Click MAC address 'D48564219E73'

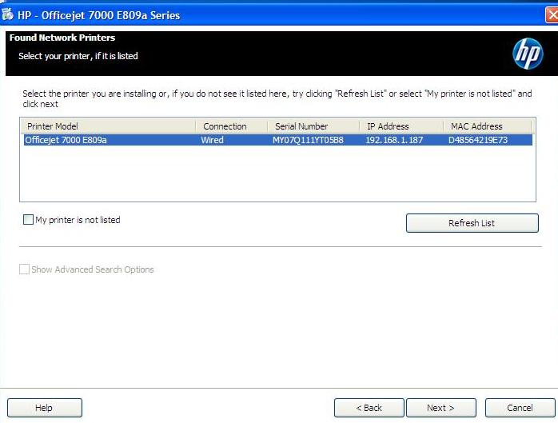[477, 140]
